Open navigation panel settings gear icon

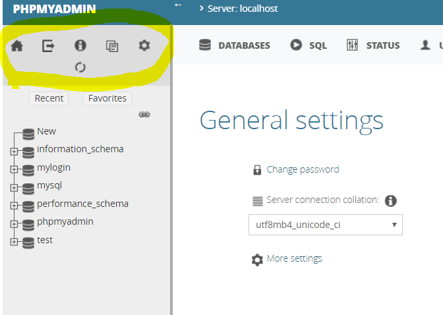coord(144,45)
